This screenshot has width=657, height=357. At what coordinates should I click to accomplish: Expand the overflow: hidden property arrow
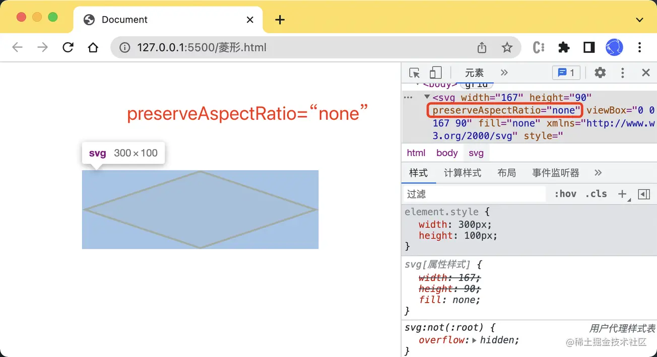(474, 340)
